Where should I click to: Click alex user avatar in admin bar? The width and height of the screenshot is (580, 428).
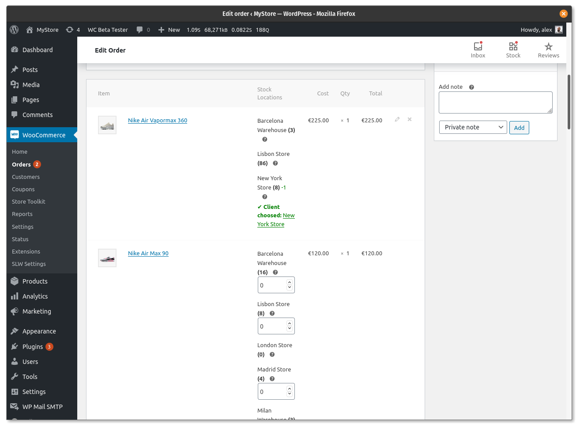(x=559, y=30)
